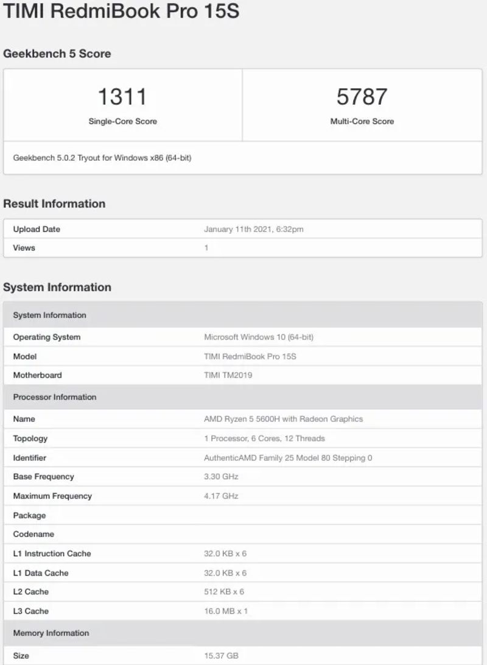Click the 'Operating System' row label
Screen dimensions: 487x665
click(x=47, y=337)
